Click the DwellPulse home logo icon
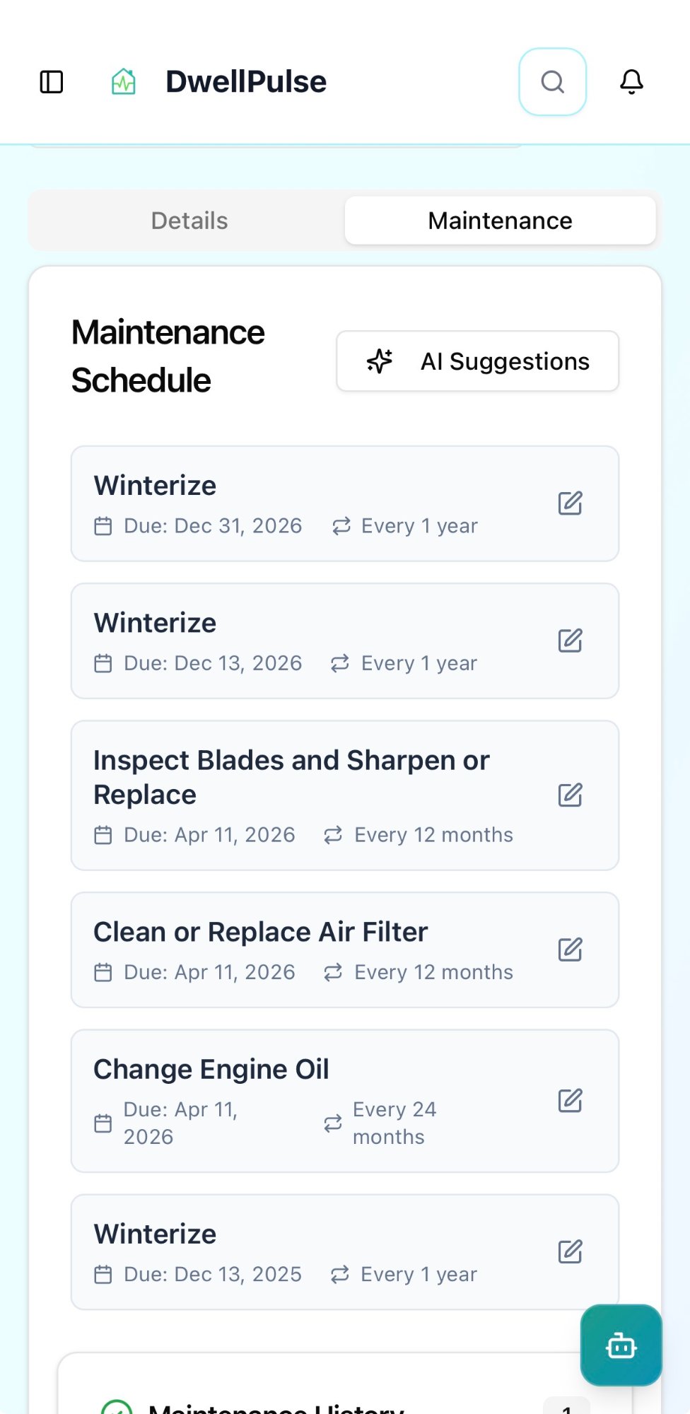This screenshot has height=1414, width=690. [x=124, y=82]
